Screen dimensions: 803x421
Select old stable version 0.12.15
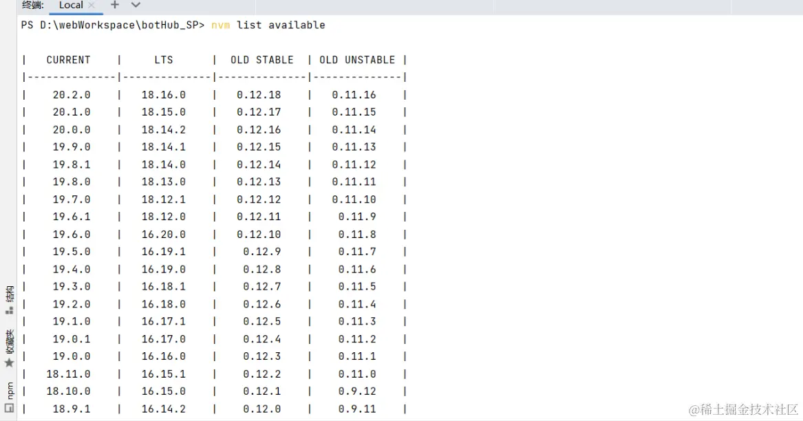tap(259, 147)
